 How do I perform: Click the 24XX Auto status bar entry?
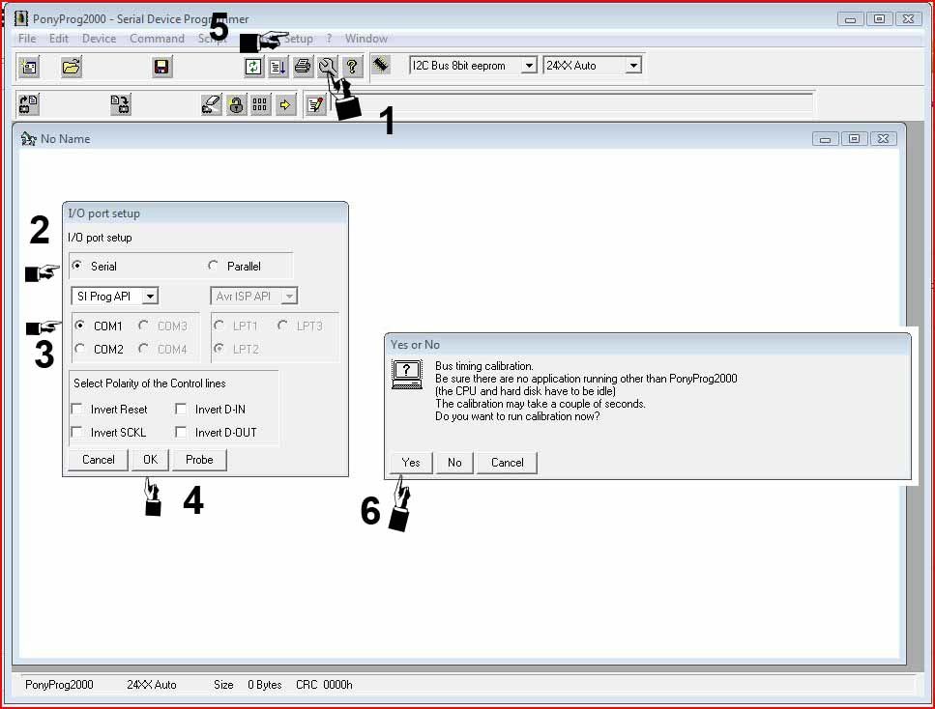click(152, 685)
